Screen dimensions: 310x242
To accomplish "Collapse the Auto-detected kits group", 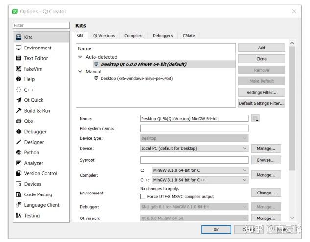I will [x=80, y=57].
